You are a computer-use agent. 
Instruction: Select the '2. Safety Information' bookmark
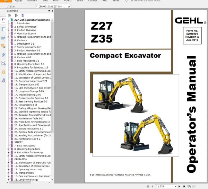[x=25, y=27]
